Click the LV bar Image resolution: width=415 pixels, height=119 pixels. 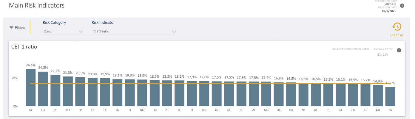click(x=80, y=92)
